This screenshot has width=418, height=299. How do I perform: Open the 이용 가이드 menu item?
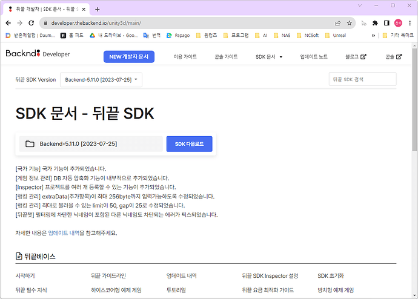[x=185, y=57]
